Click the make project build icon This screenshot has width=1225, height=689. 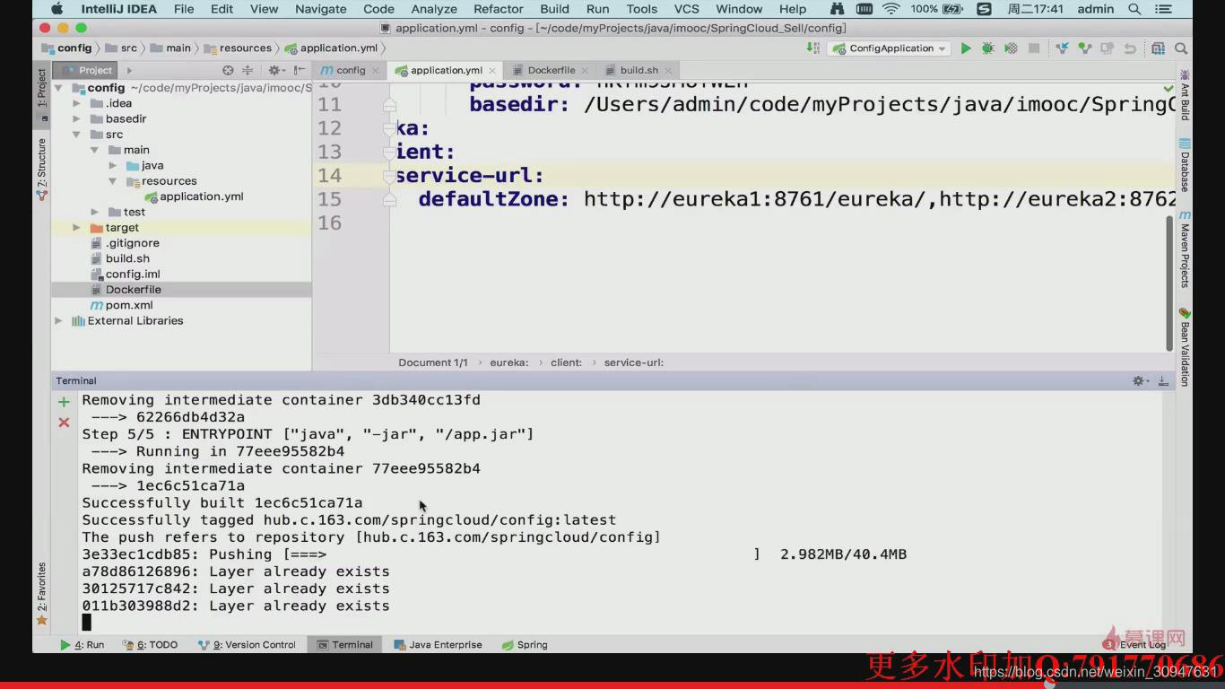point(812,48)
